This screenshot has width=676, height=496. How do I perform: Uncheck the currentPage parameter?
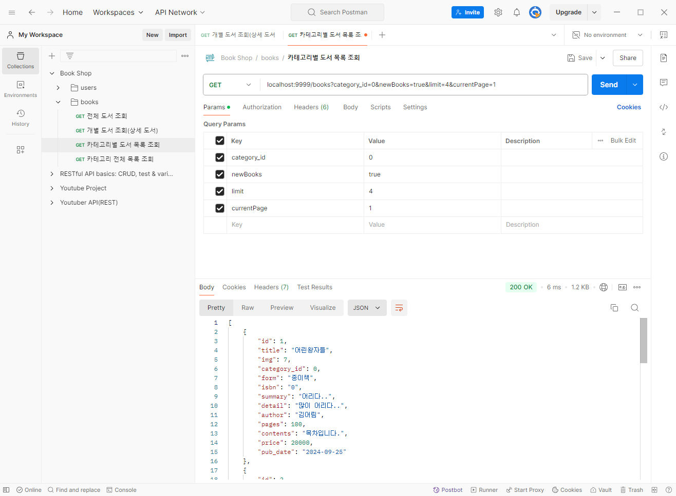[x=220, y=208]
